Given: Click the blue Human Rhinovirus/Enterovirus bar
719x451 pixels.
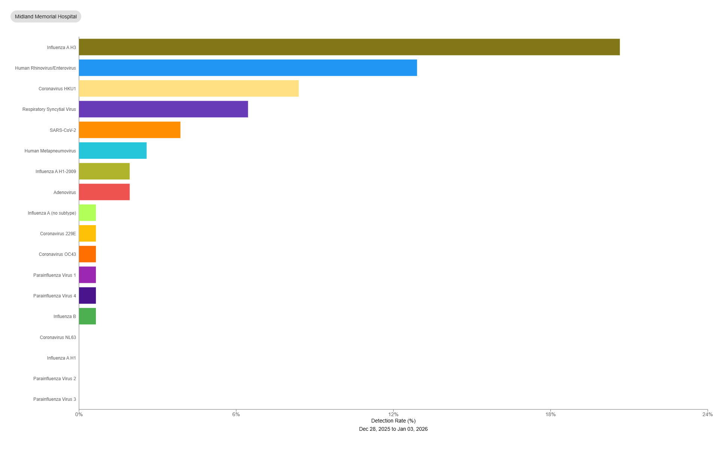Looking at the screenshot, I should click(248, 68).
